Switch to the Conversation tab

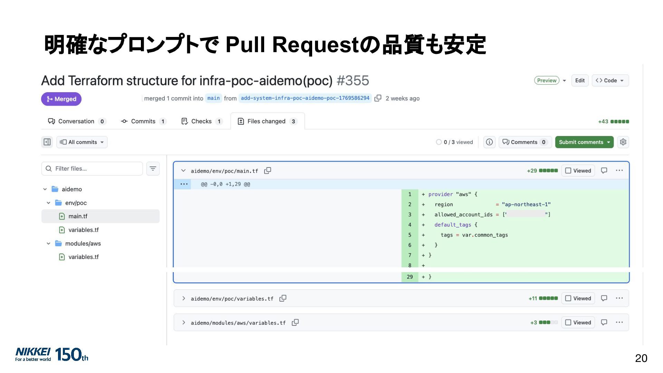pyautogui.click(x=76, y=121)
